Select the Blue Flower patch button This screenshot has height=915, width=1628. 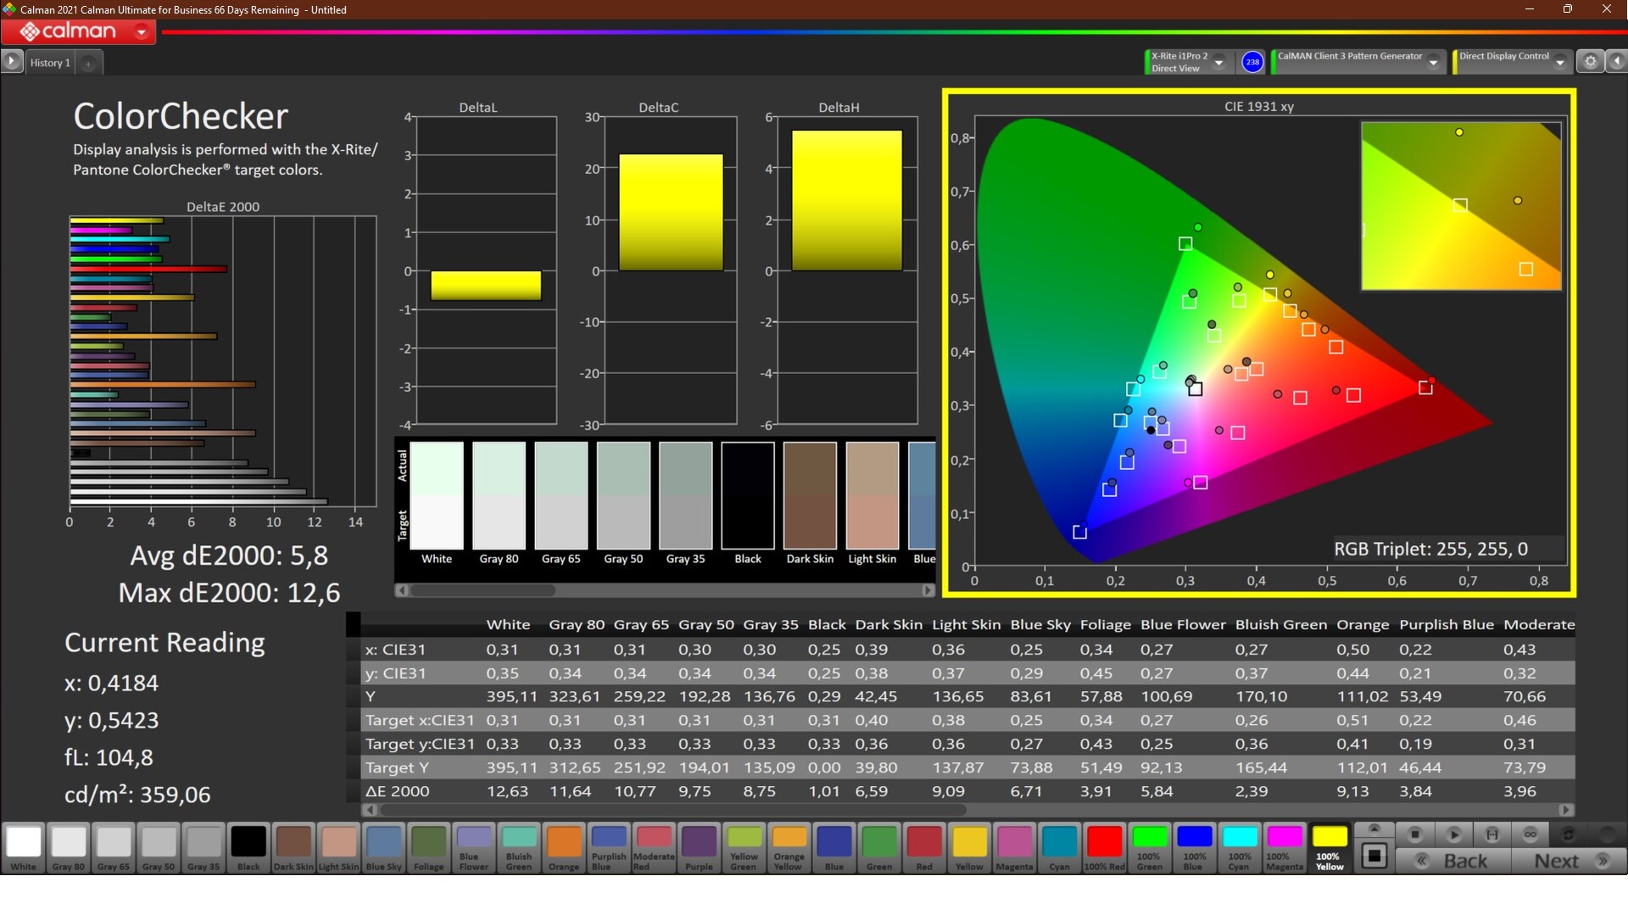tap(474, 847)
